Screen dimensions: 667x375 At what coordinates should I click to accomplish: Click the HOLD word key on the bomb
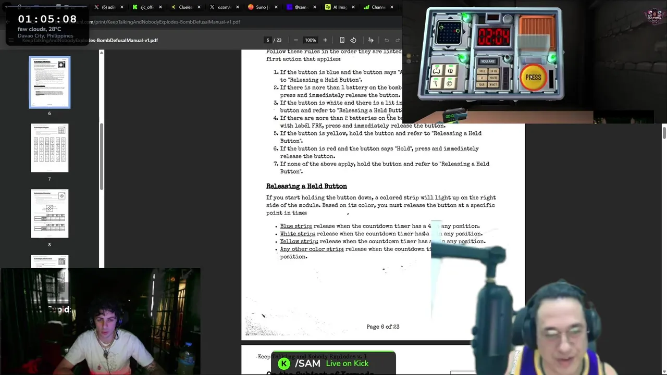(x=482, y=71)
